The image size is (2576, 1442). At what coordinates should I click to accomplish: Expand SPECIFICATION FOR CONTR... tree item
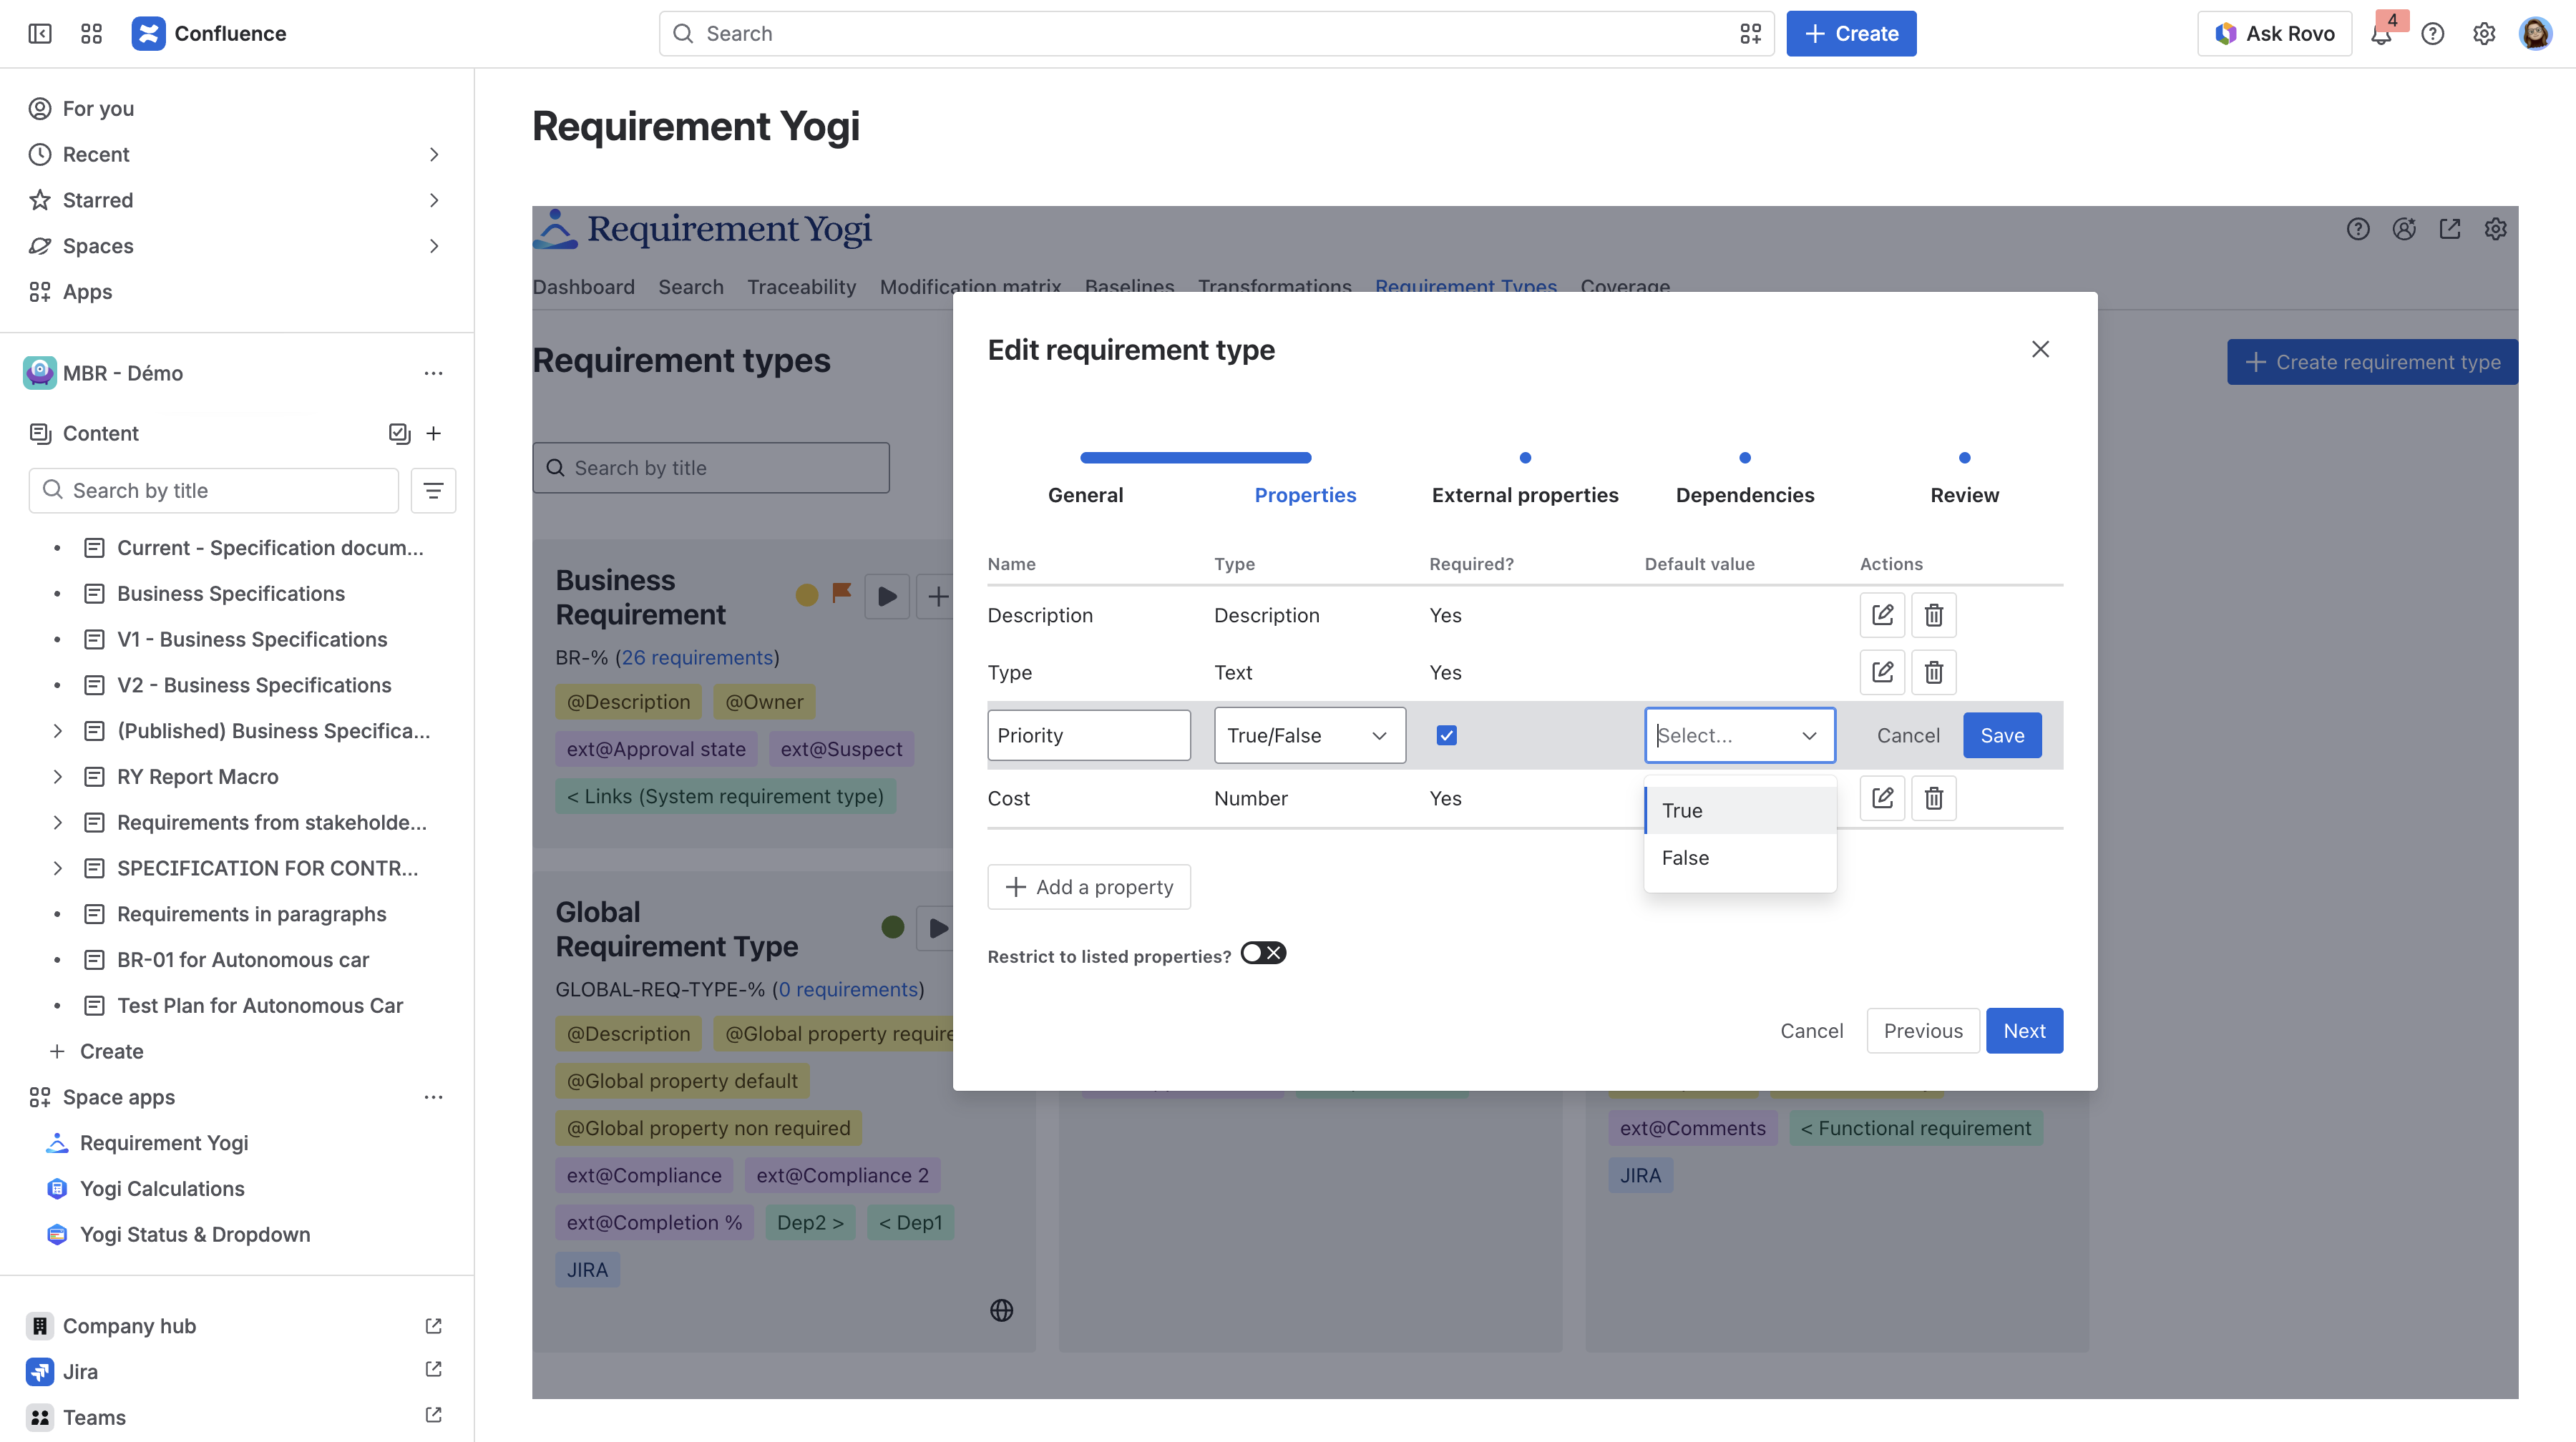57,868
